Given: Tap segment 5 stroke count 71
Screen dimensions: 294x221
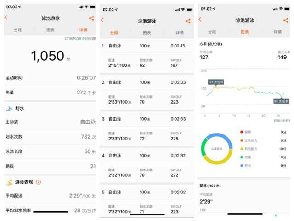Looking at the screenshot, I should tap(142, 212).
